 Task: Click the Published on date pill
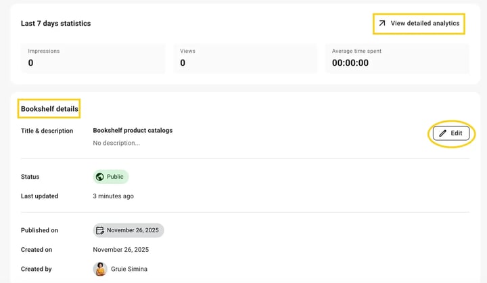(129, 230)
